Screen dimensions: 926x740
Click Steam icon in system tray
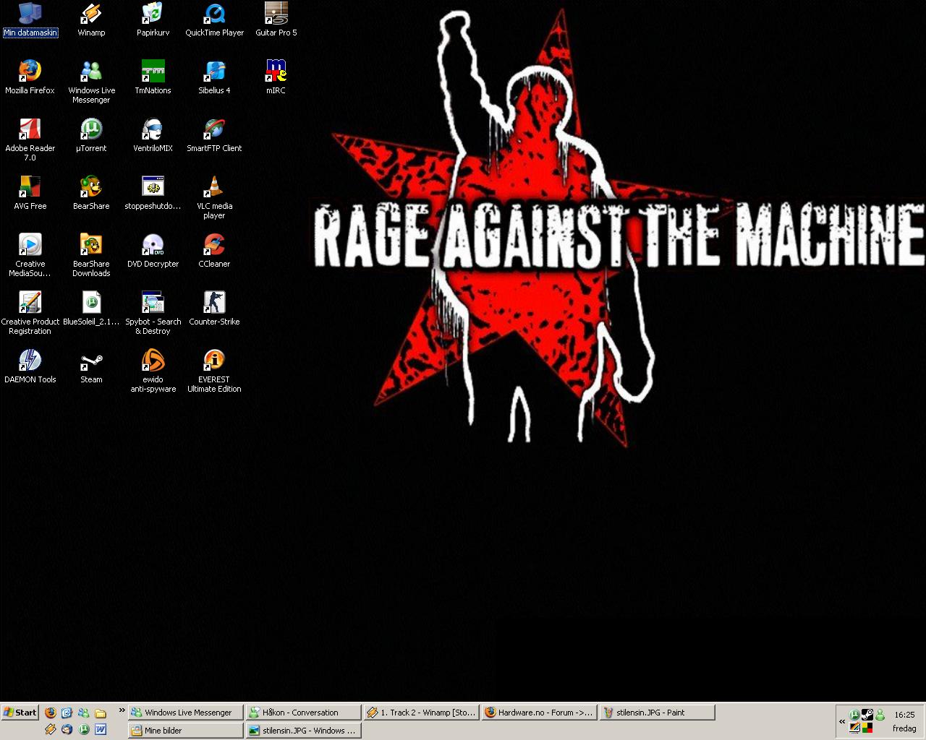click(x=867, y=715)
